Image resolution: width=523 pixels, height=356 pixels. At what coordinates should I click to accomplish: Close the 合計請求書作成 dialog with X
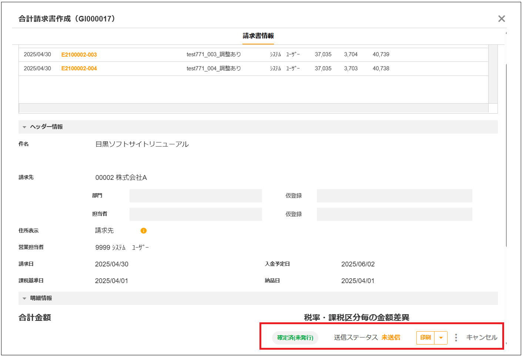click(502, 19)
